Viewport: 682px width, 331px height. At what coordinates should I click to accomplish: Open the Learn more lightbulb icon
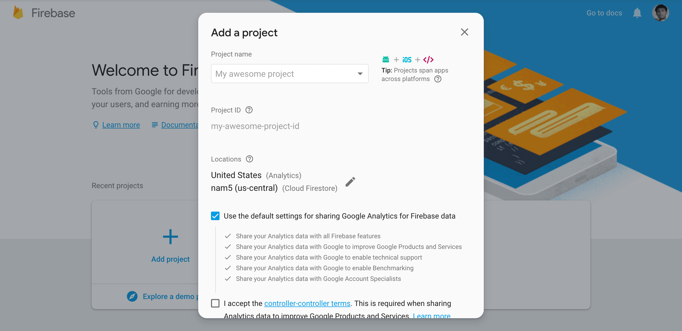click(x=96, y=125)
